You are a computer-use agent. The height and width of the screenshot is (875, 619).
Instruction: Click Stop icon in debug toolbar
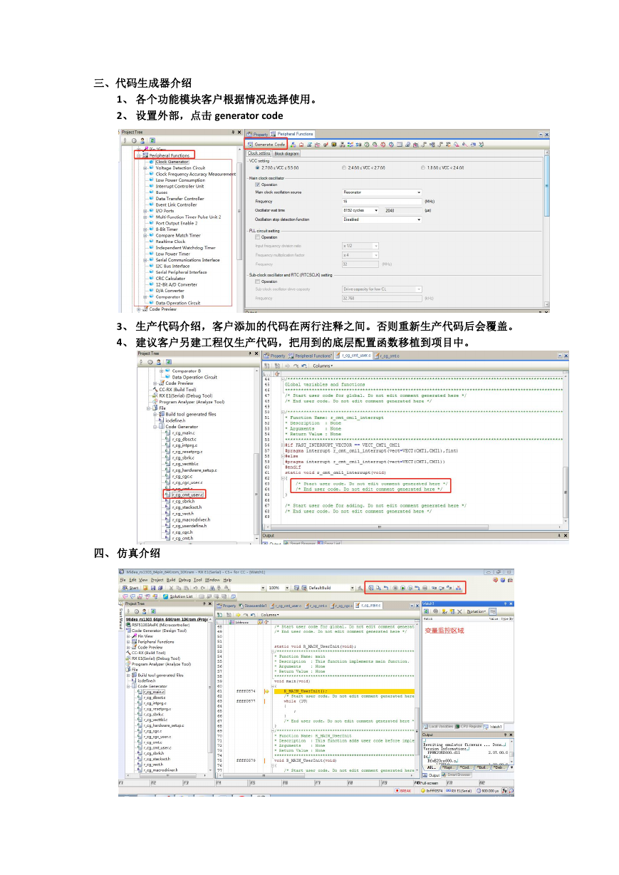click(395, 588)
